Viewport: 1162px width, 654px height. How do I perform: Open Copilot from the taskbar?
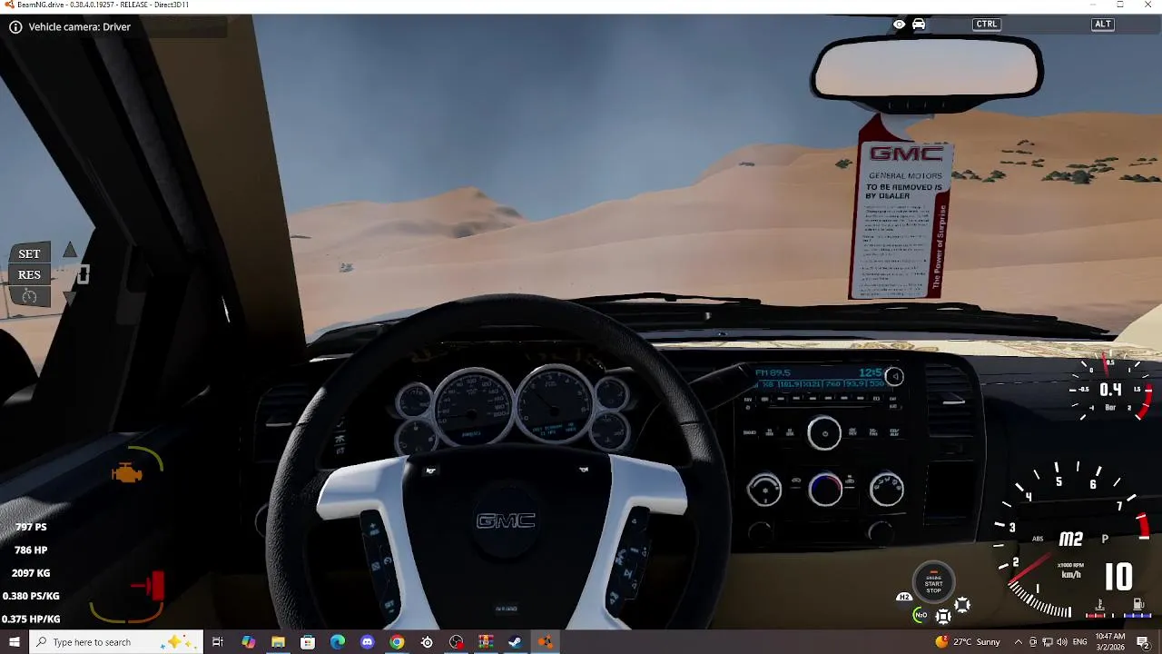coord(248,642)
